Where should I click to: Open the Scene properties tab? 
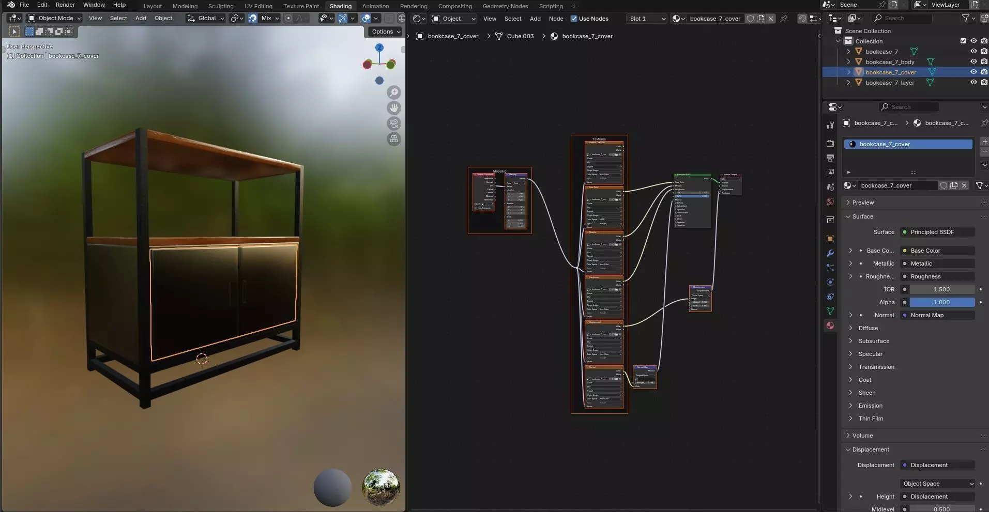pos(830,187)
